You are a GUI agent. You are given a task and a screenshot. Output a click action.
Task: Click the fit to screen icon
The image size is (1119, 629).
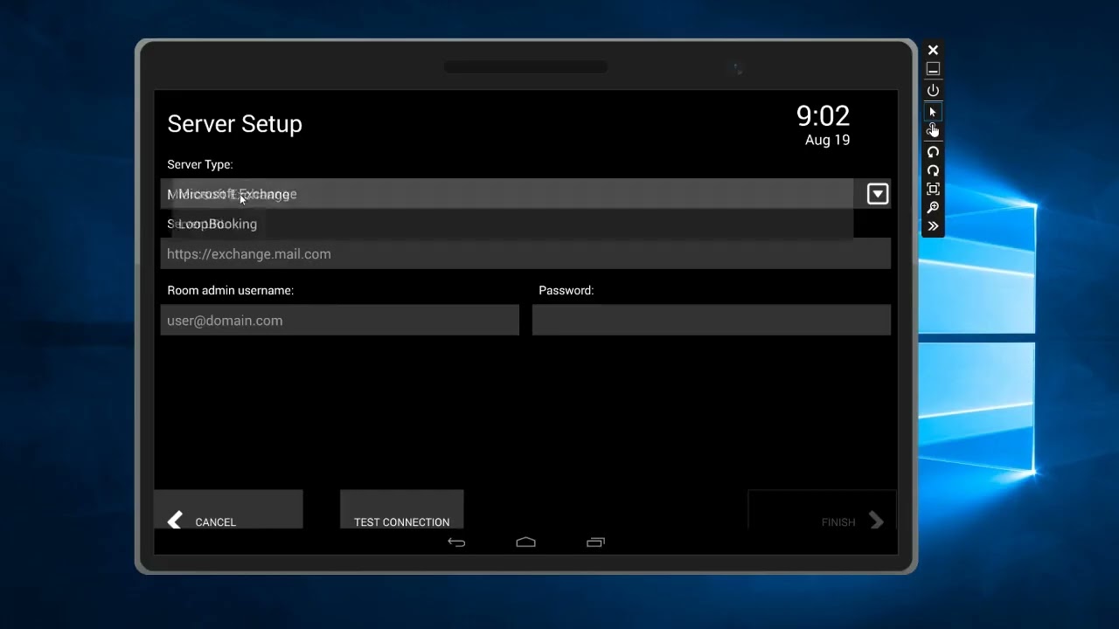[x=933, y=189]
